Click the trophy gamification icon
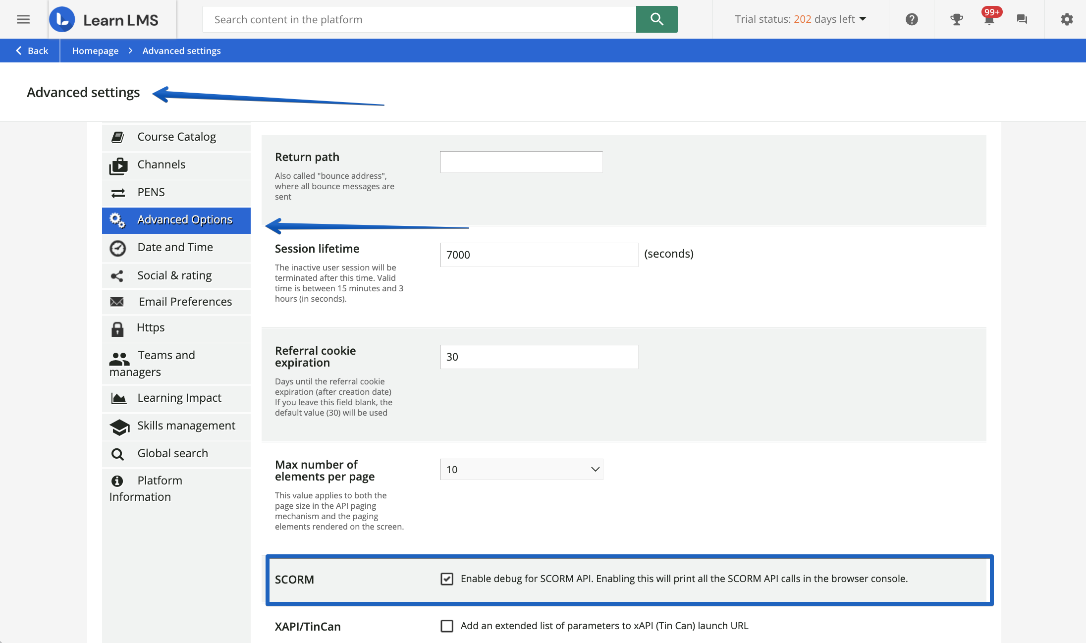The width and height of the screenshot is (1086, 643). pos(956,19)
